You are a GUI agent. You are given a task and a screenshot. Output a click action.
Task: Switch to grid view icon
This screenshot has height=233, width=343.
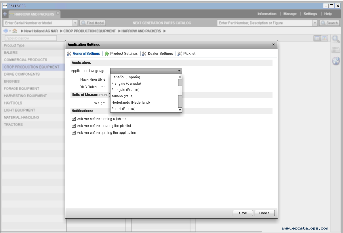(x=324, y=38)
